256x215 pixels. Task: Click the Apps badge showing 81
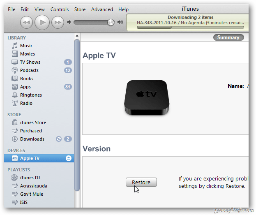68,87
